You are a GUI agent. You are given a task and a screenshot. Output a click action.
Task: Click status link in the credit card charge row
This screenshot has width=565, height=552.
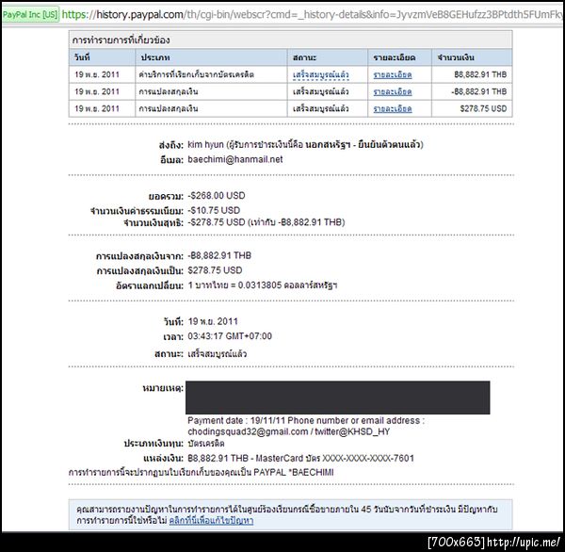click(321, 74)
